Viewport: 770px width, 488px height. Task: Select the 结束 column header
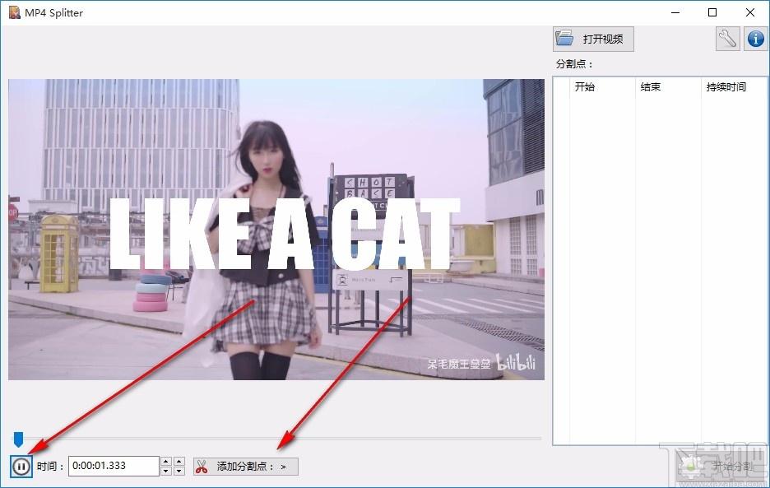click(x=668, y=87)
